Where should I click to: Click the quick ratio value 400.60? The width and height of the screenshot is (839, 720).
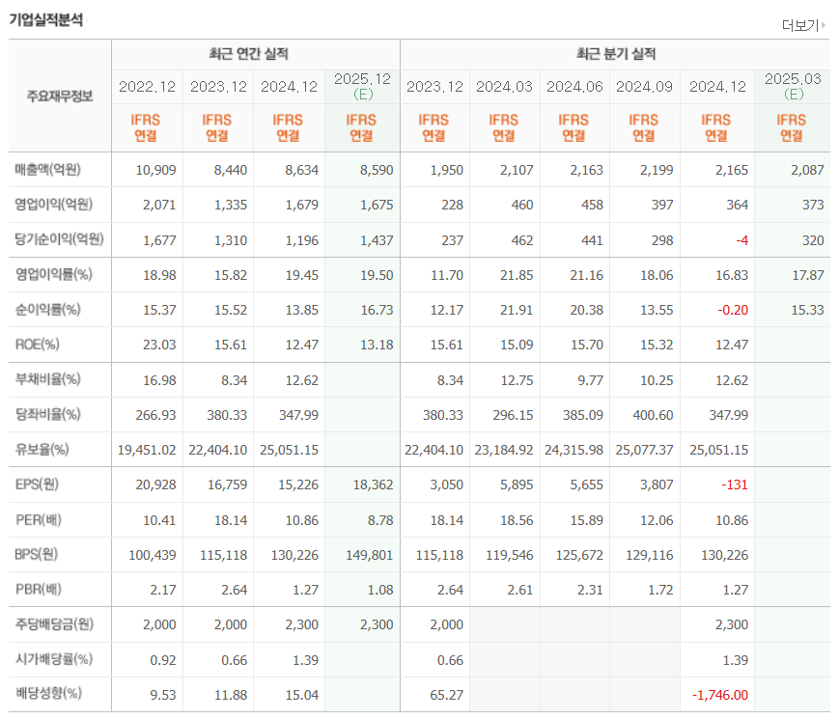pos(653,415)
